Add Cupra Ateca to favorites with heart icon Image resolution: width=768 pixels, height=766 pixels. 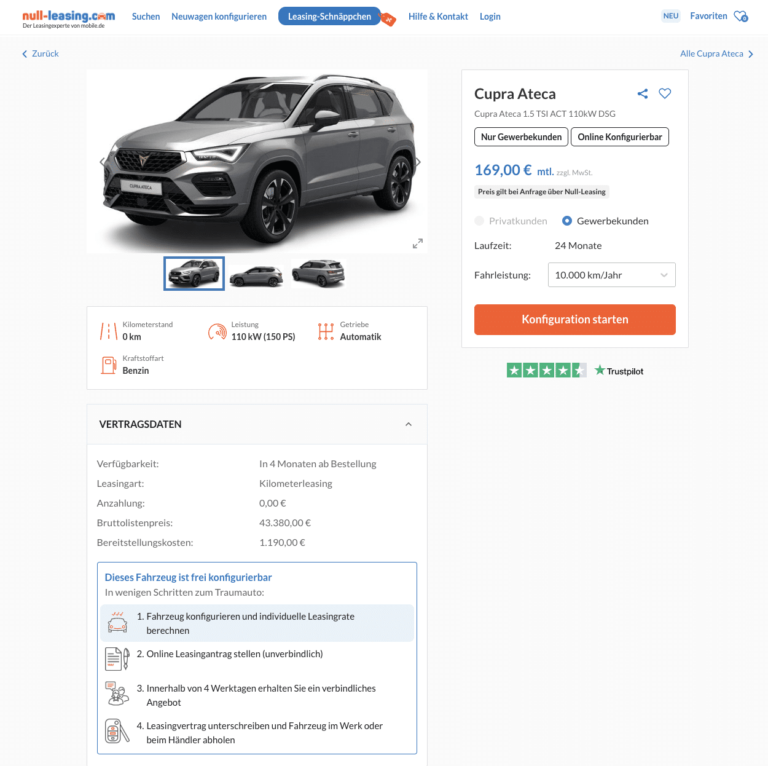pos(665,93)
